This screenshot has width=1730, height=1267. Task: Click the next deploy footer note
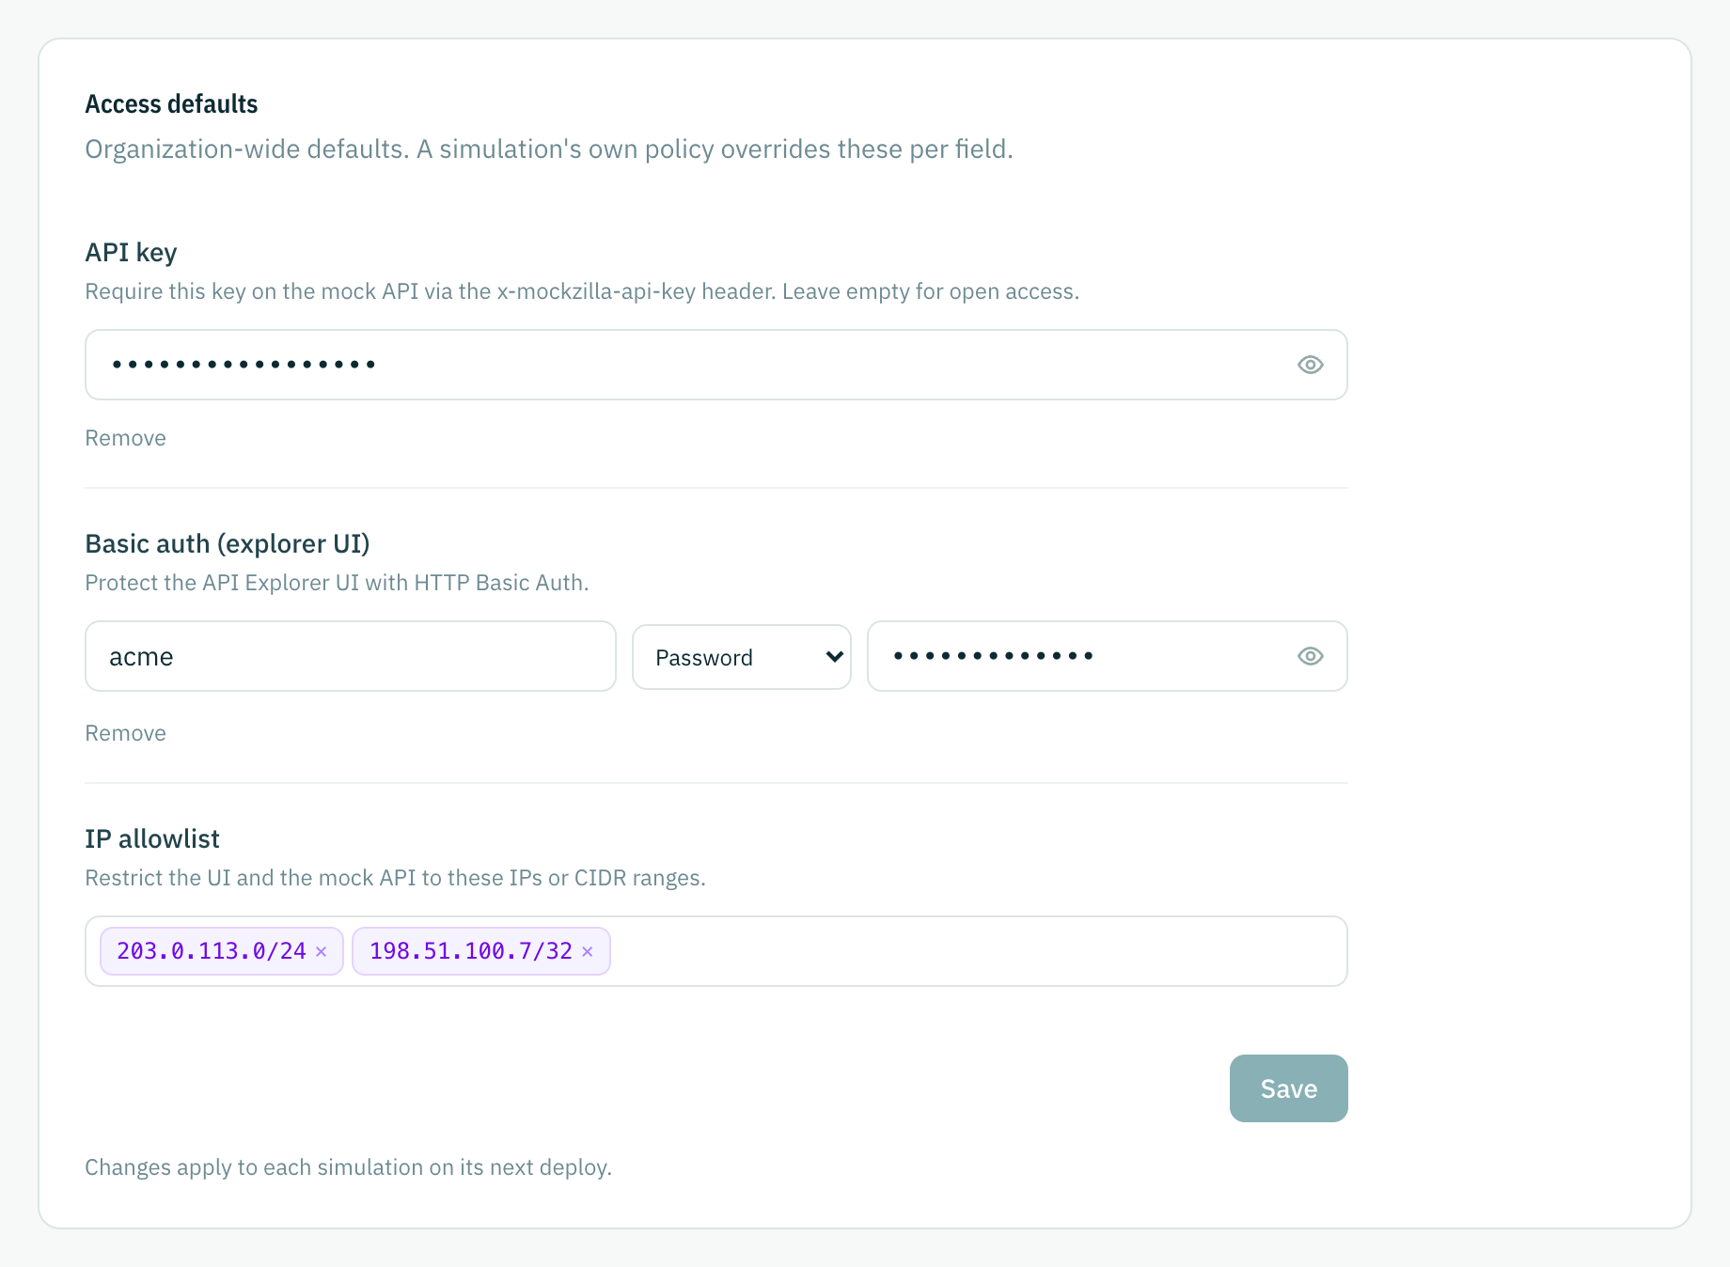tap(348, 1167)
